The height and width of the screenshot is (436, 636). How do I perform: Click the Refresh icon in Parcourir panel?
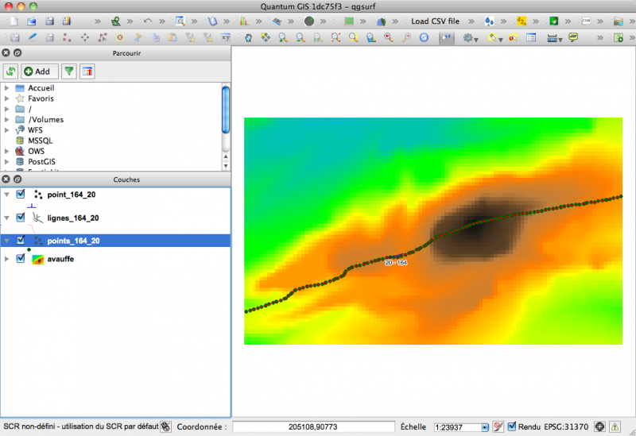(x=11, y=71)
